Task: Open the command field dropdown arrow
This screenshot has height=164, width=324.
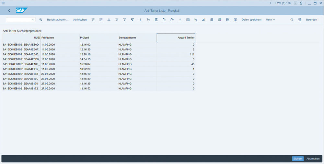Action: [x=33, y=20]
